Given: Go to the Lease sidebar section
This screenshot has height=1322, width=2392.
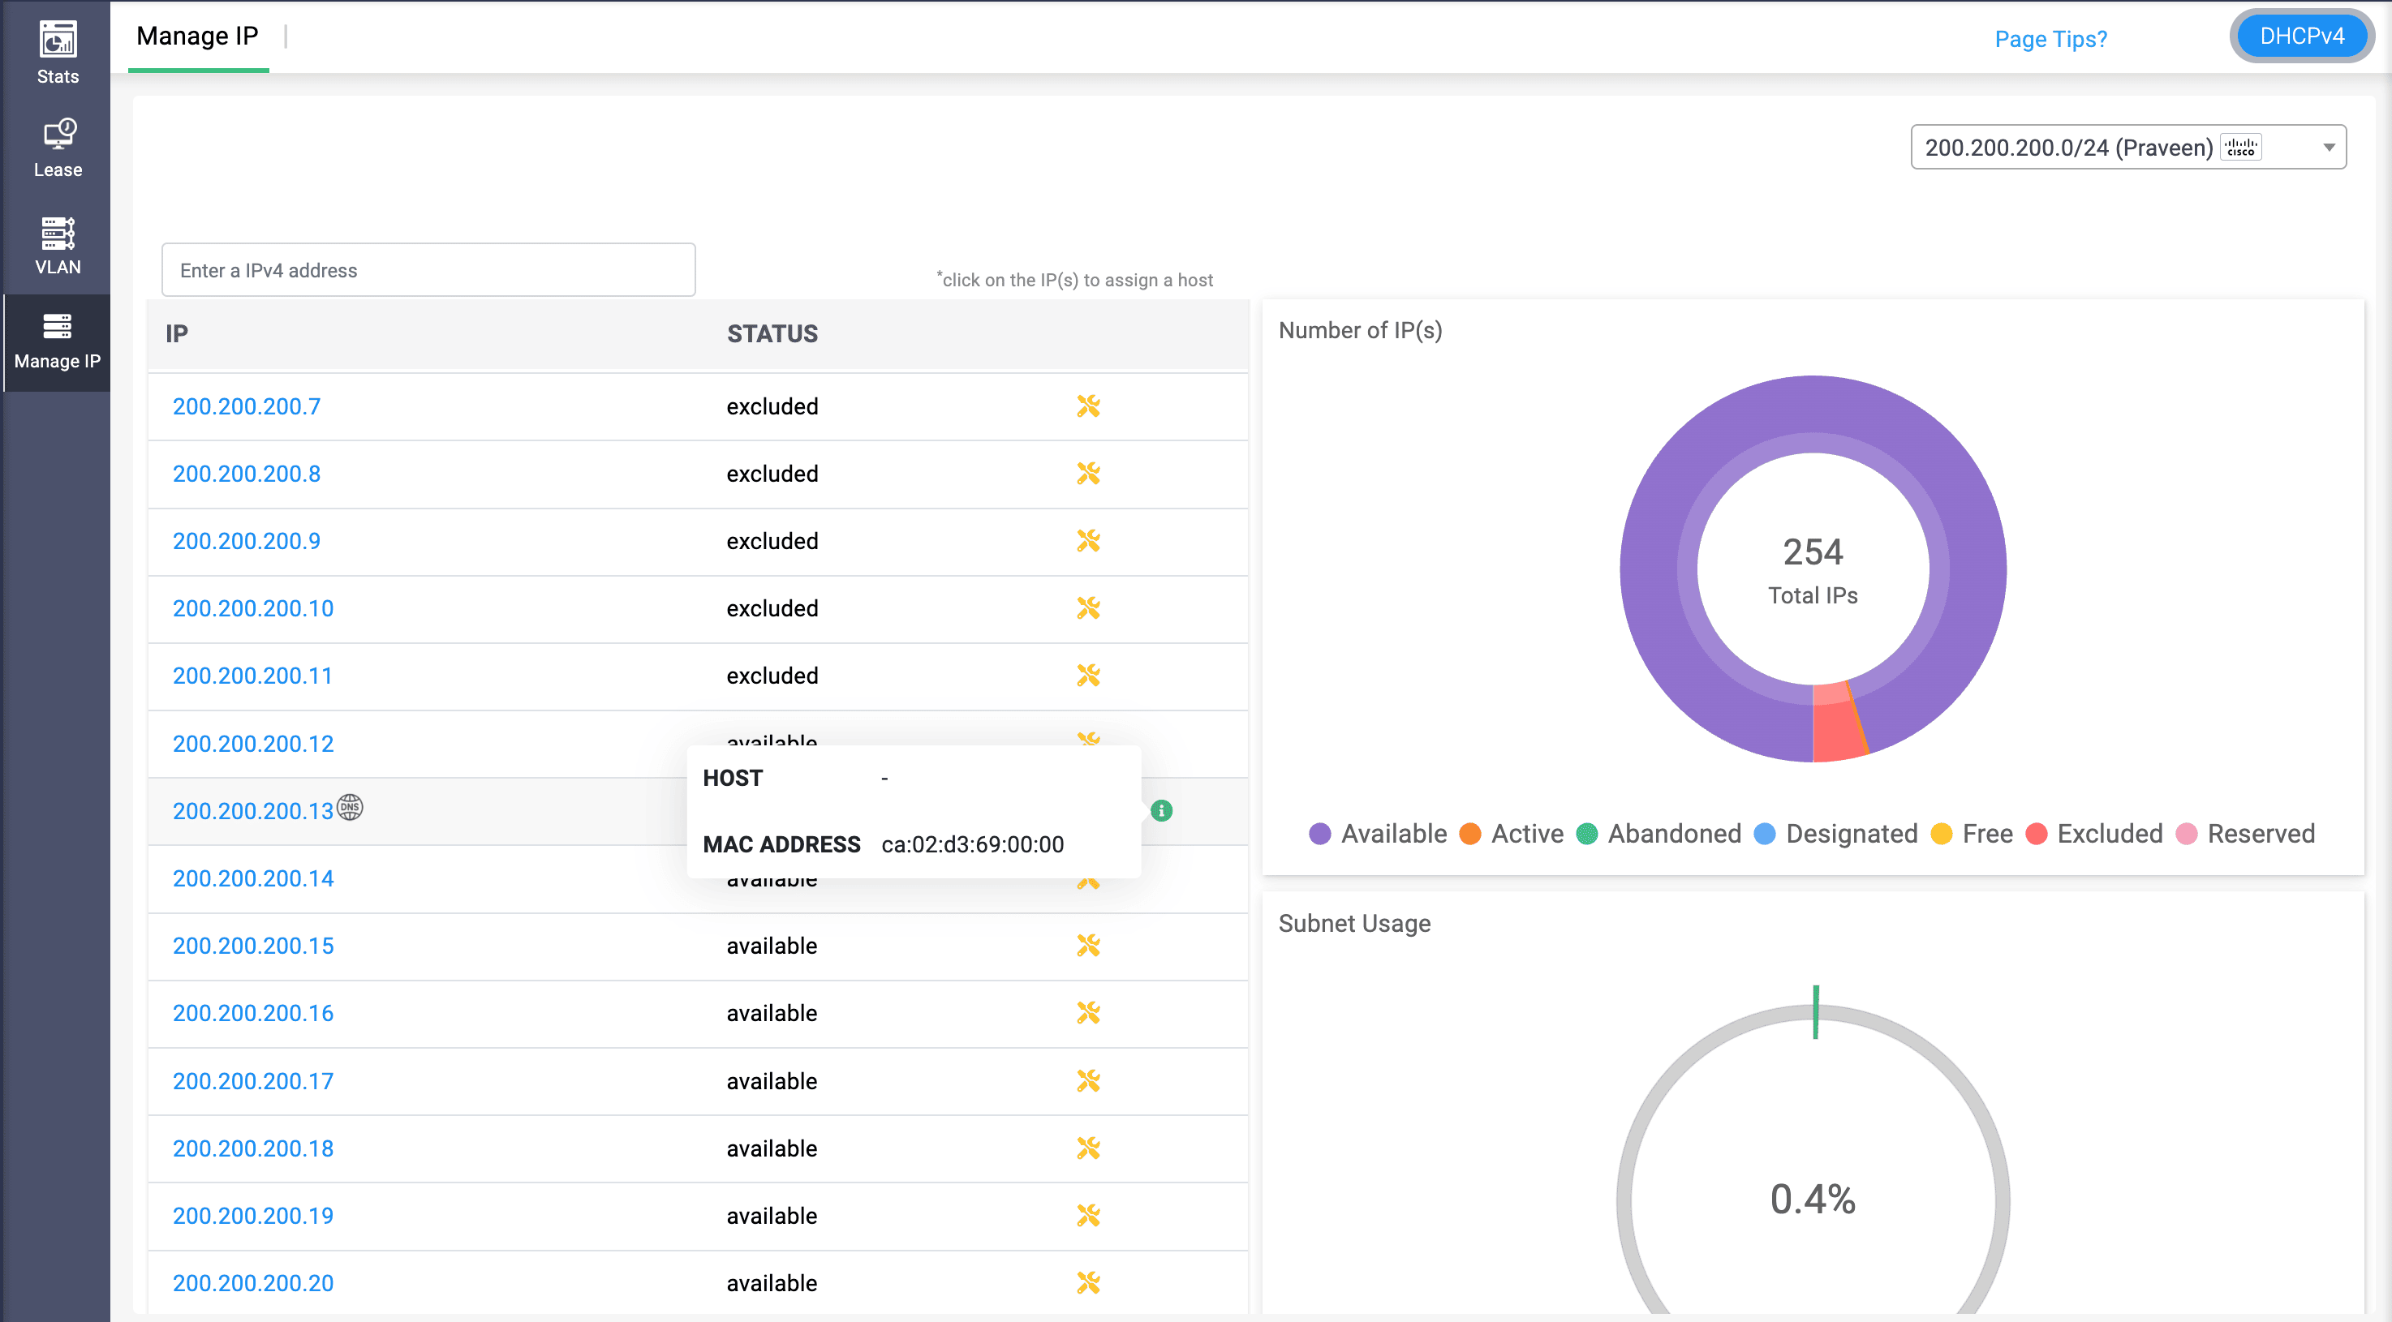Looking at the screenshot, I should pyautogui.click(x=58, y=148).
